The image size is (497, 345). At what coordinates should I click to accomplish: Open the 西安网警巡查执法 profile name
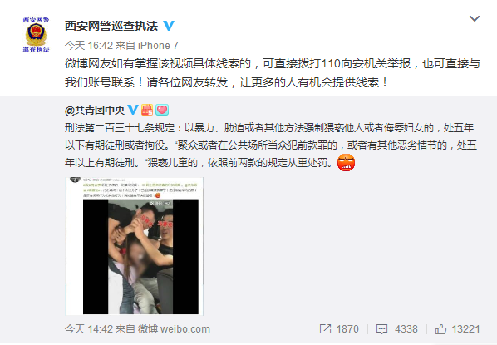[x=111, y=26]
